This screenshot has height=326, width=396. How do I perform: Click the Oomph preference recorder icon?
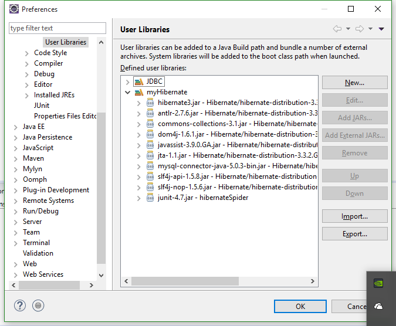coord(38,305)
